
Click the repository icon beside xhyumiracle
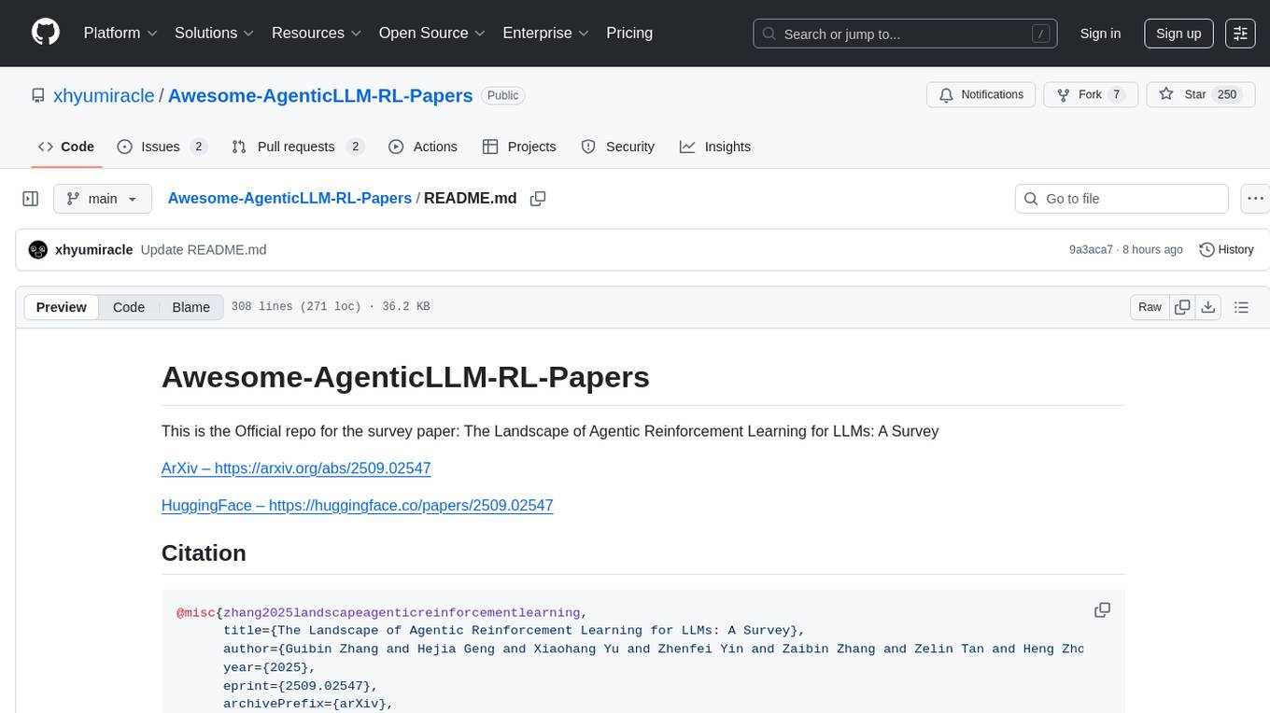pyautogui.click(x=38, y=95)
